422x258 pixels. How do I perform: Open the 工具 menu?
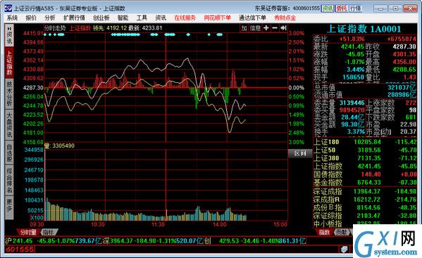[x=142, y=18]
